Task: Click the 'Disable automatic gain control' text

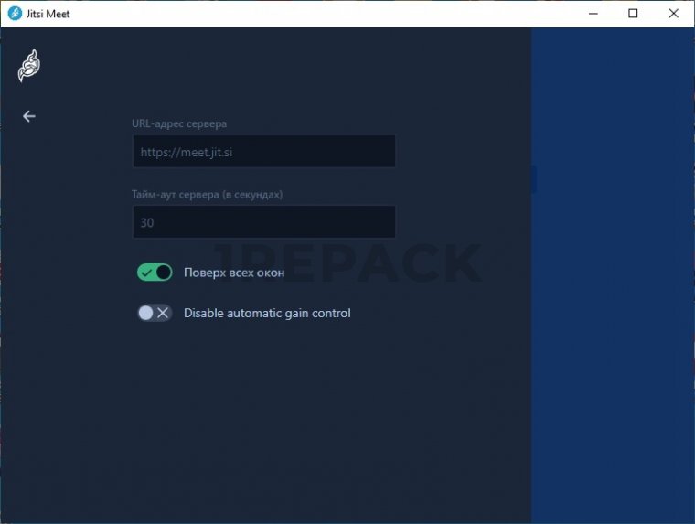Action: [267, 313]
